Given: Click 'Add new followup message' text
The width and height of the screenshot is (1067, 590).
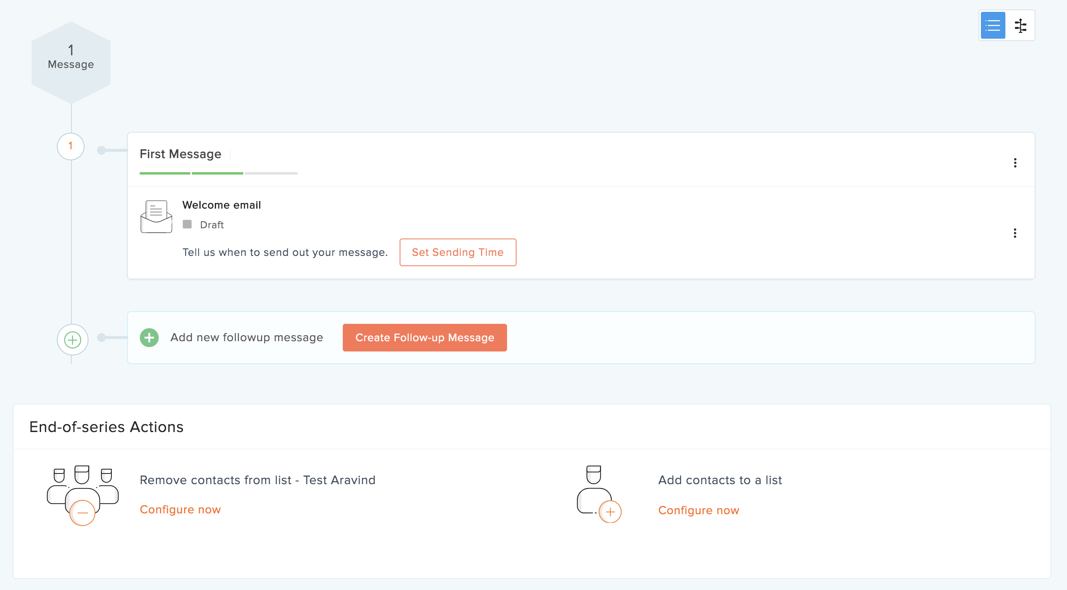Looking at the screenshot, I should click(247, 338).
